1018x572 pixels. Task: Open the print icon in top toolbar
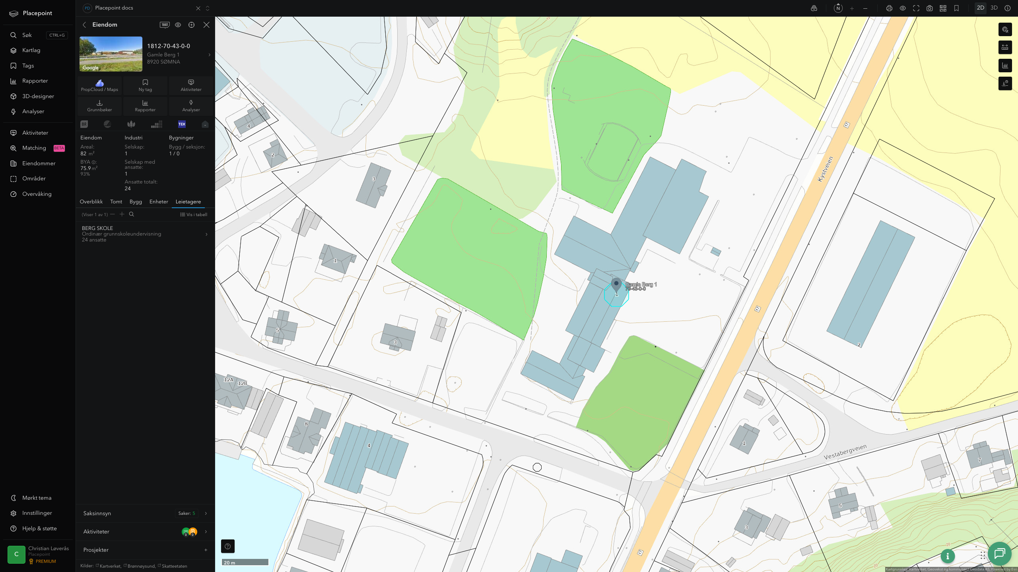[889, 8]
